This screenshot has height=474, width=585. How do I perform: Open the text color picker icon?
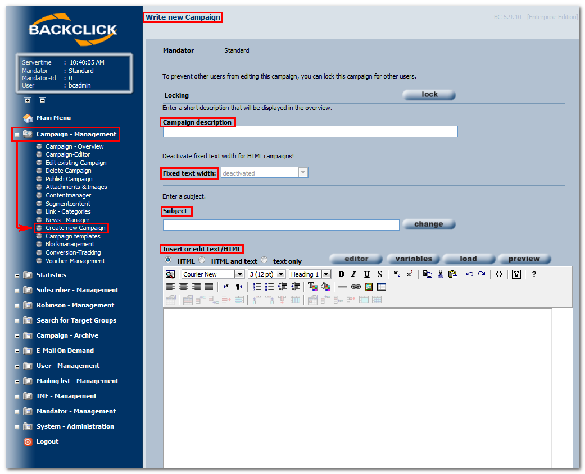[312, 287]
